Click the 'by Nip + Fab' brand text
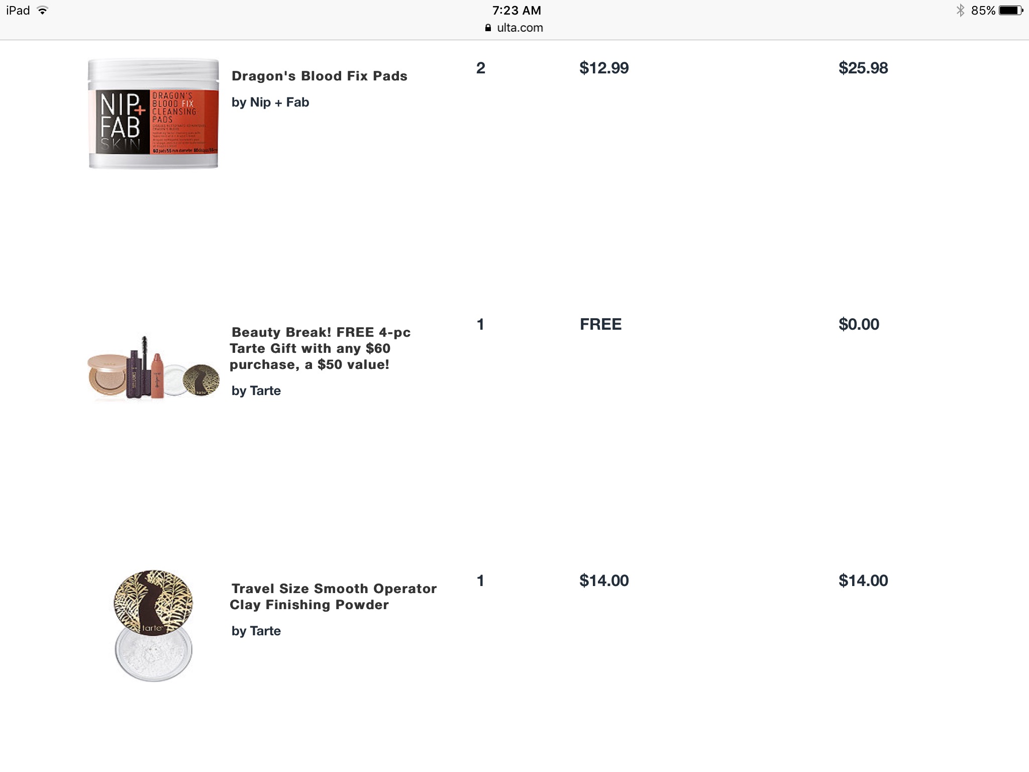This screenshot has width=1029, height=772. coord(270,103)
